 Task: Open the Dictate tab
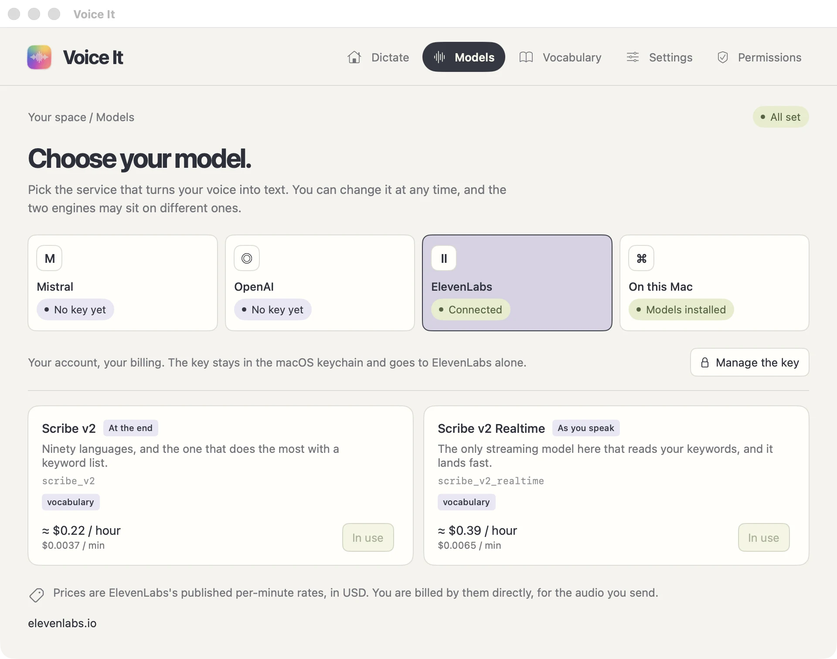pyautogui.click(x=378, y=57)
